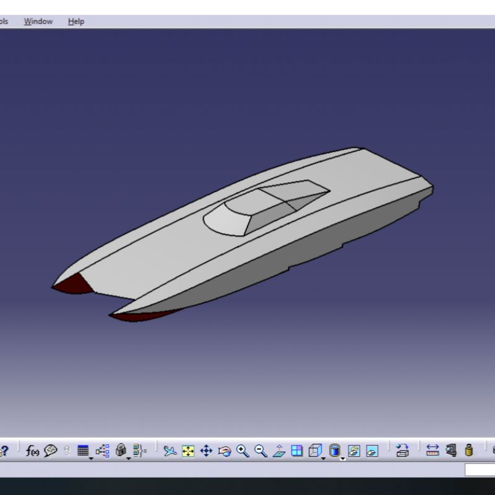This screenshot has width=495, height=495.
Task: Fit all geometry in the view
Action: [189, 450]
